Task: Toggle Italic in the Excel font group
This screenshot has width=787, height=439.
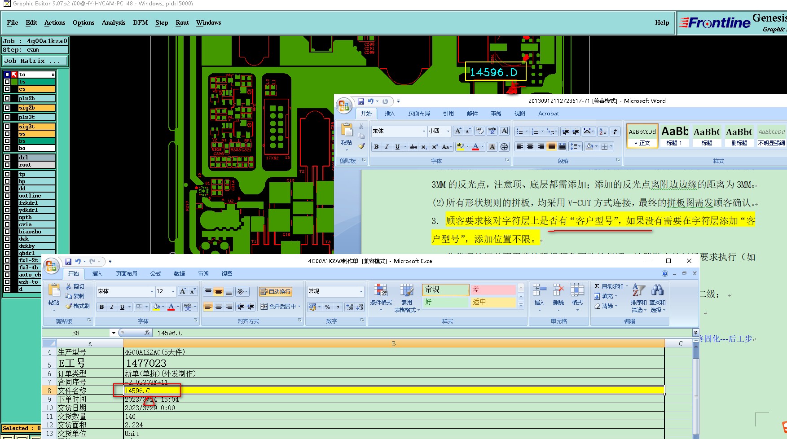Action: point(112,307)
